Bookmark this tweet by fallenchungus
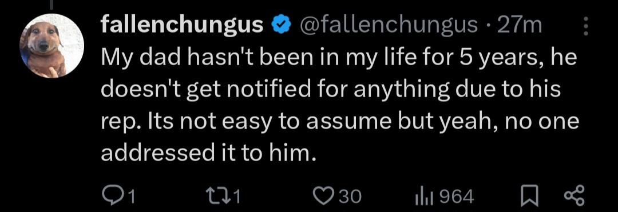The image size is (618, 212). [x=529, y=196]
